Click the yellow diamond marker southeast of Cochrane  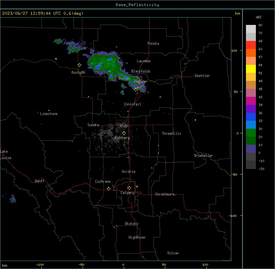108,188
